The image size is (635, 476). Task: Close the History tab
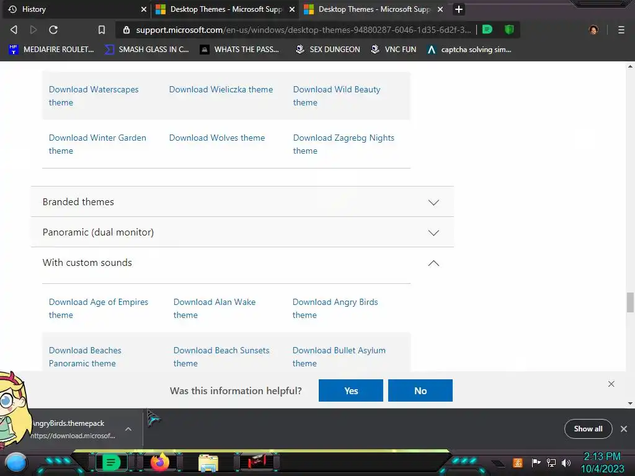click(143, 9)
